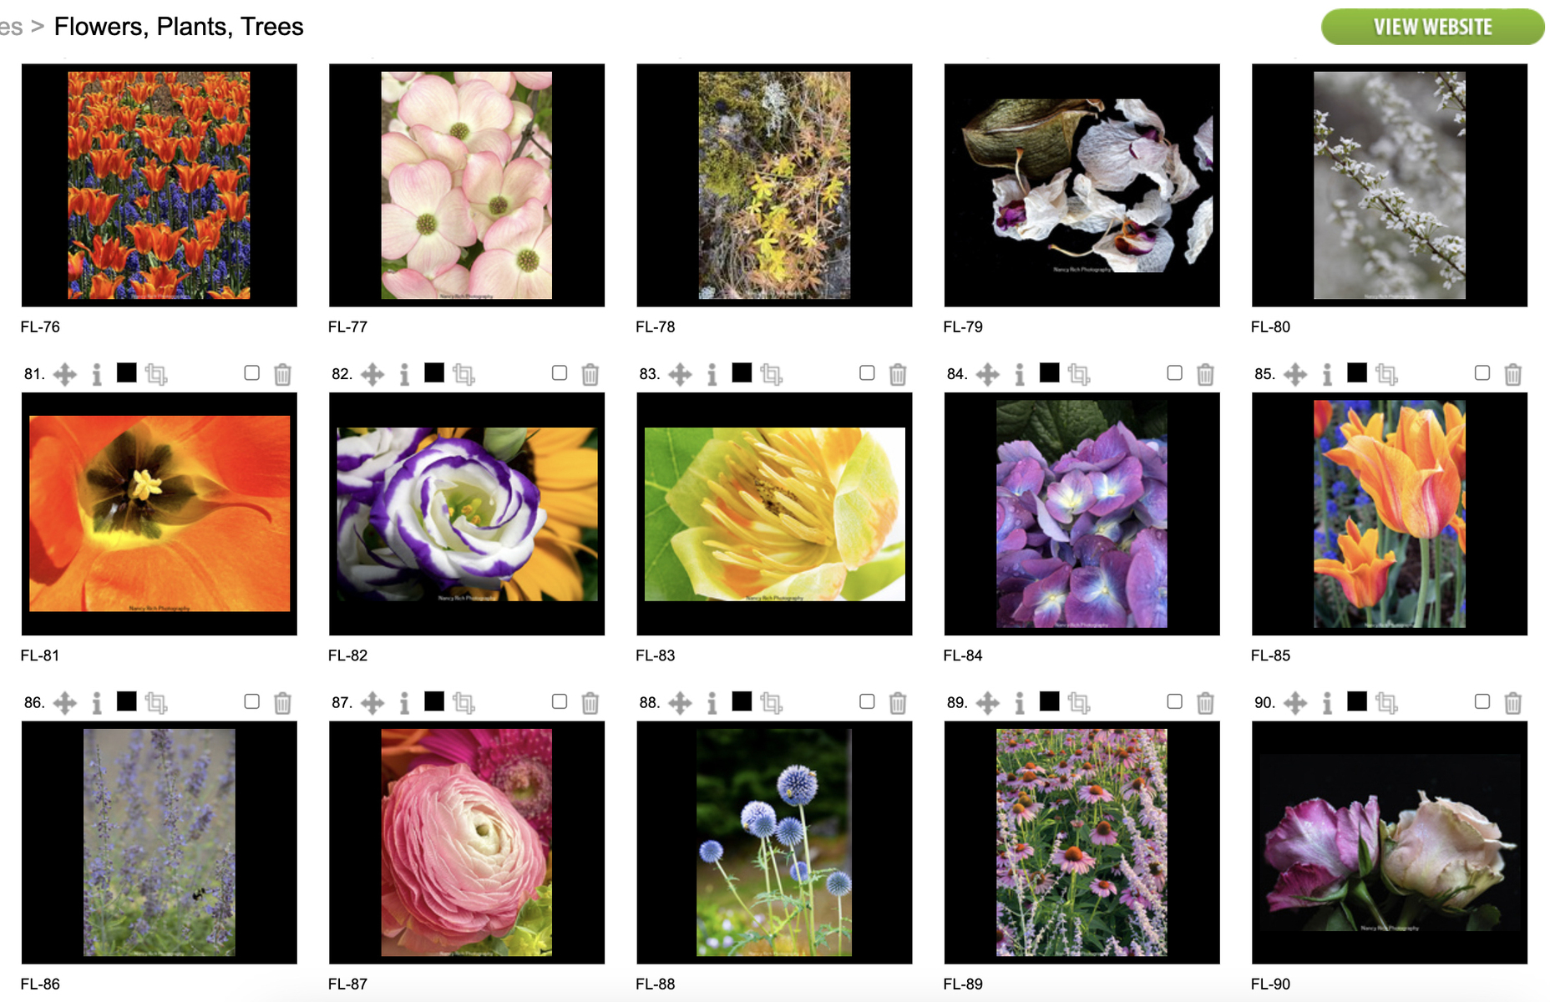The image size is (1550, 1002).
Task: Enable checkbox for image 87
Action: click(560, 701)
